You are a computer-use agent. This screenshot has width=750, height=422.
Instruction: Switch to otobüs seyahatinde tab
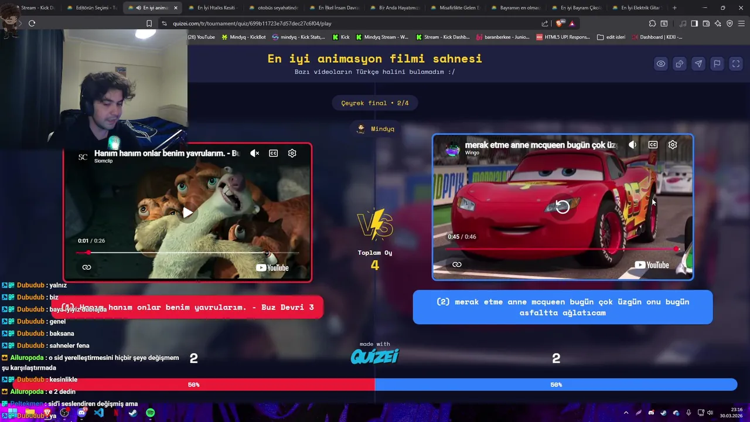coord(273,8)
